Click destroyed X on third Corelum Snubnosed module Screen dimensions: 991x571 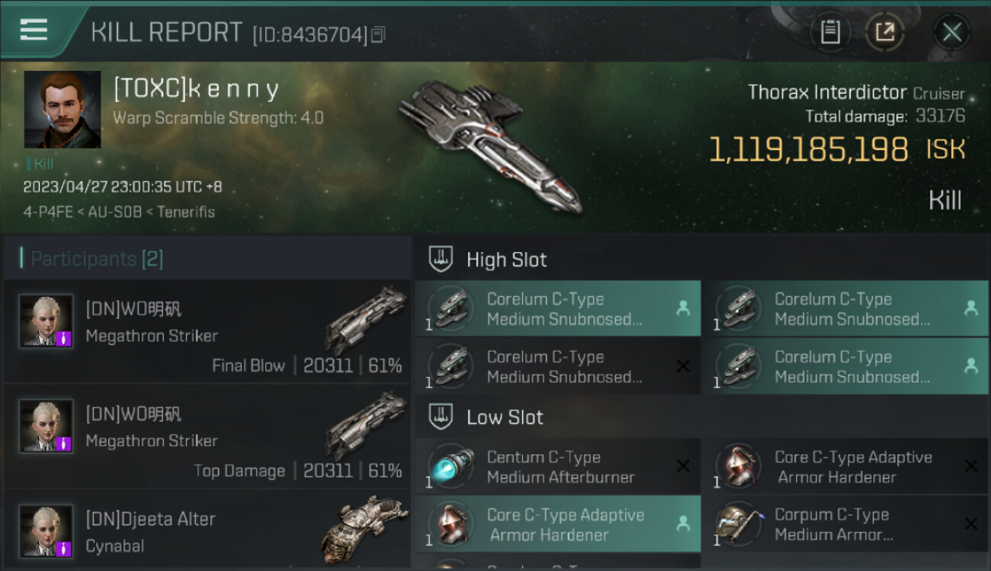pyautogui.click(x=683, y=367)
